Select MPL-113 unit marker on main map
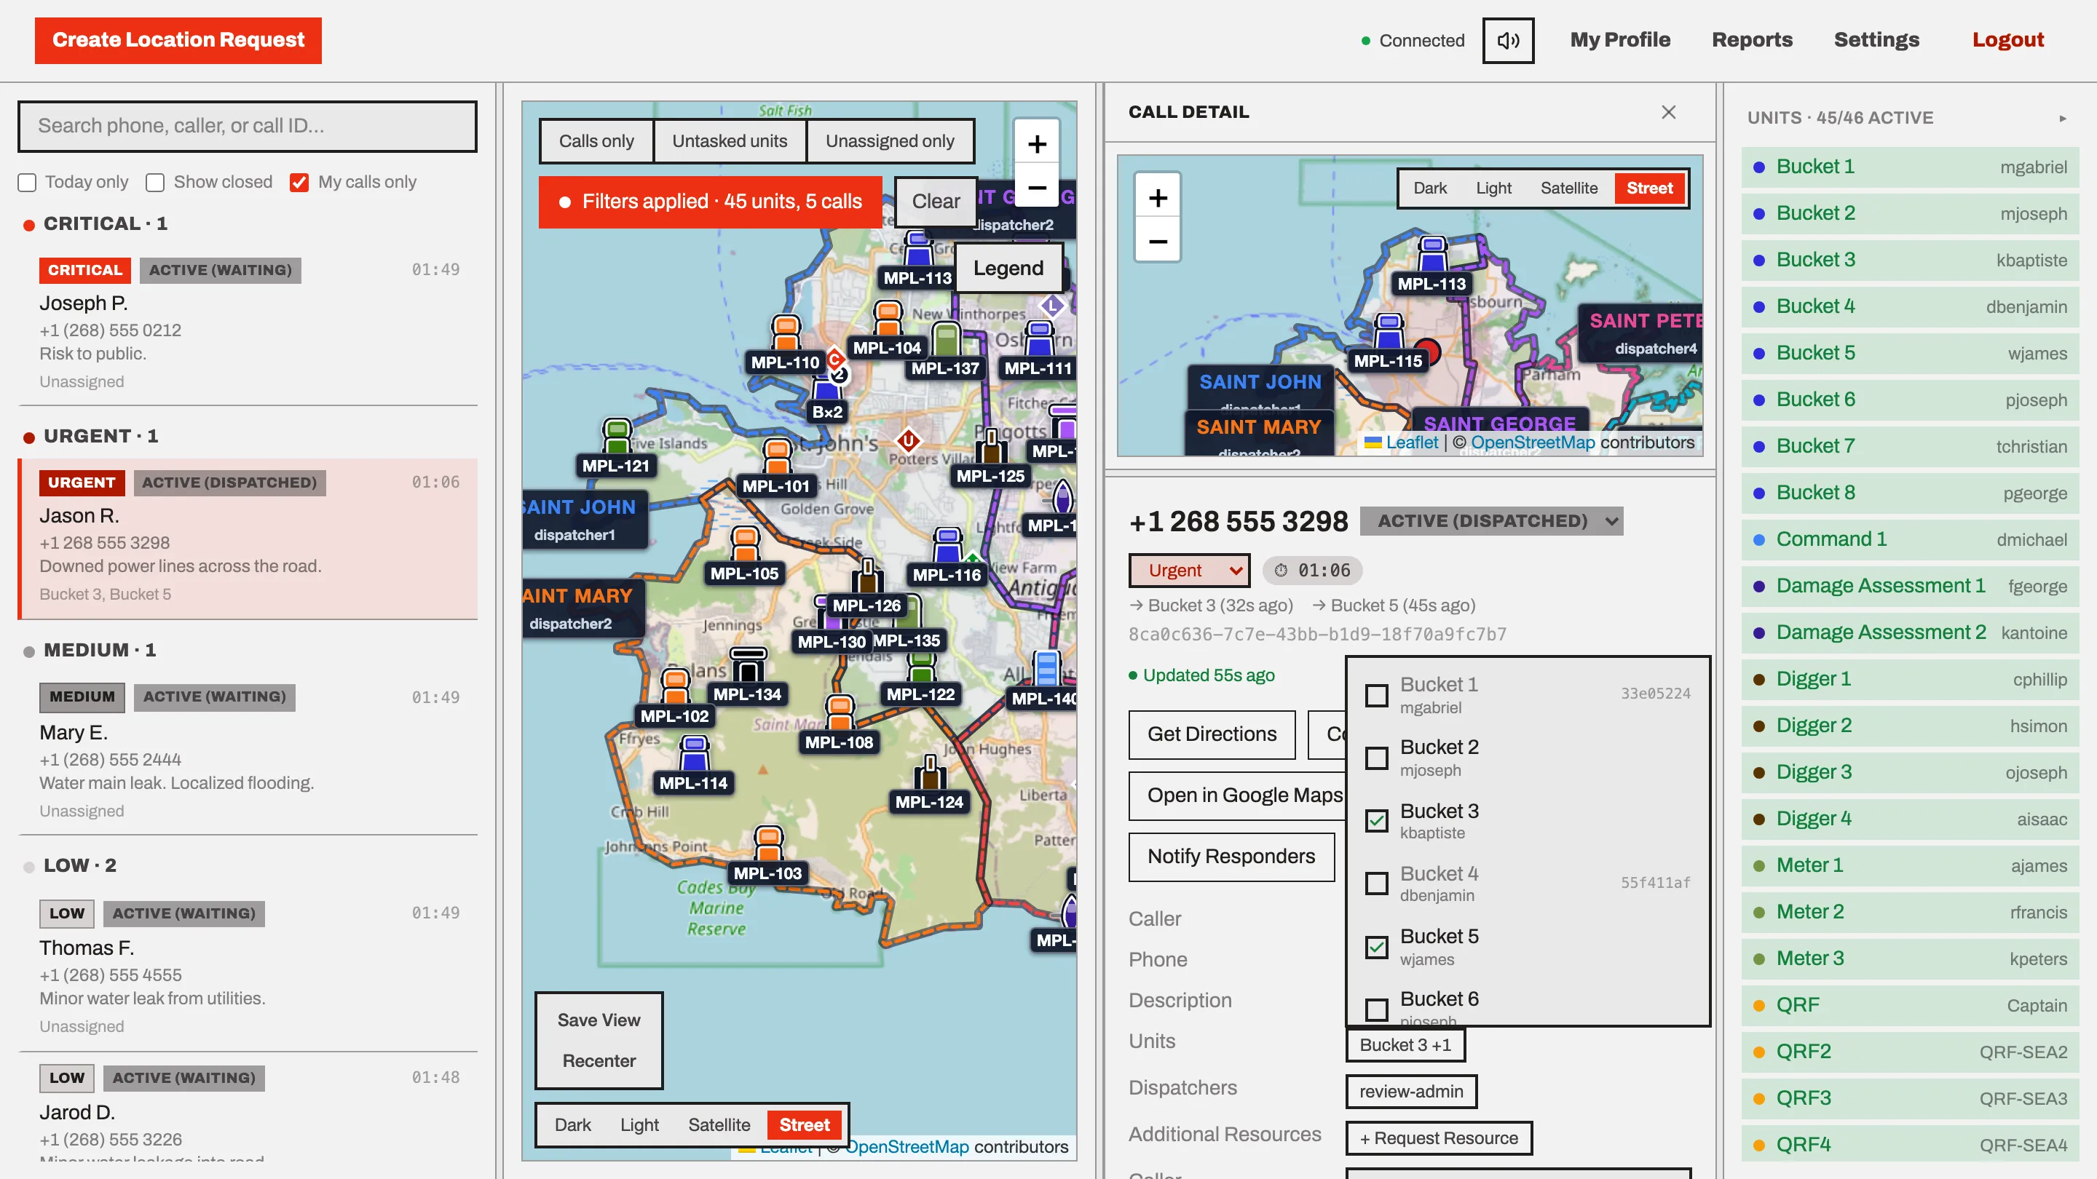The height and width of the screenshot is (1179, 2097). pyautogui.click(x=917, y=261)
